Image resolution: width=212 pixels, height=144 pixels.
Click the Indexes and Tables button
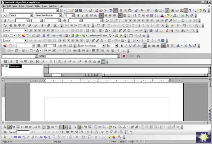coord(98,36)
